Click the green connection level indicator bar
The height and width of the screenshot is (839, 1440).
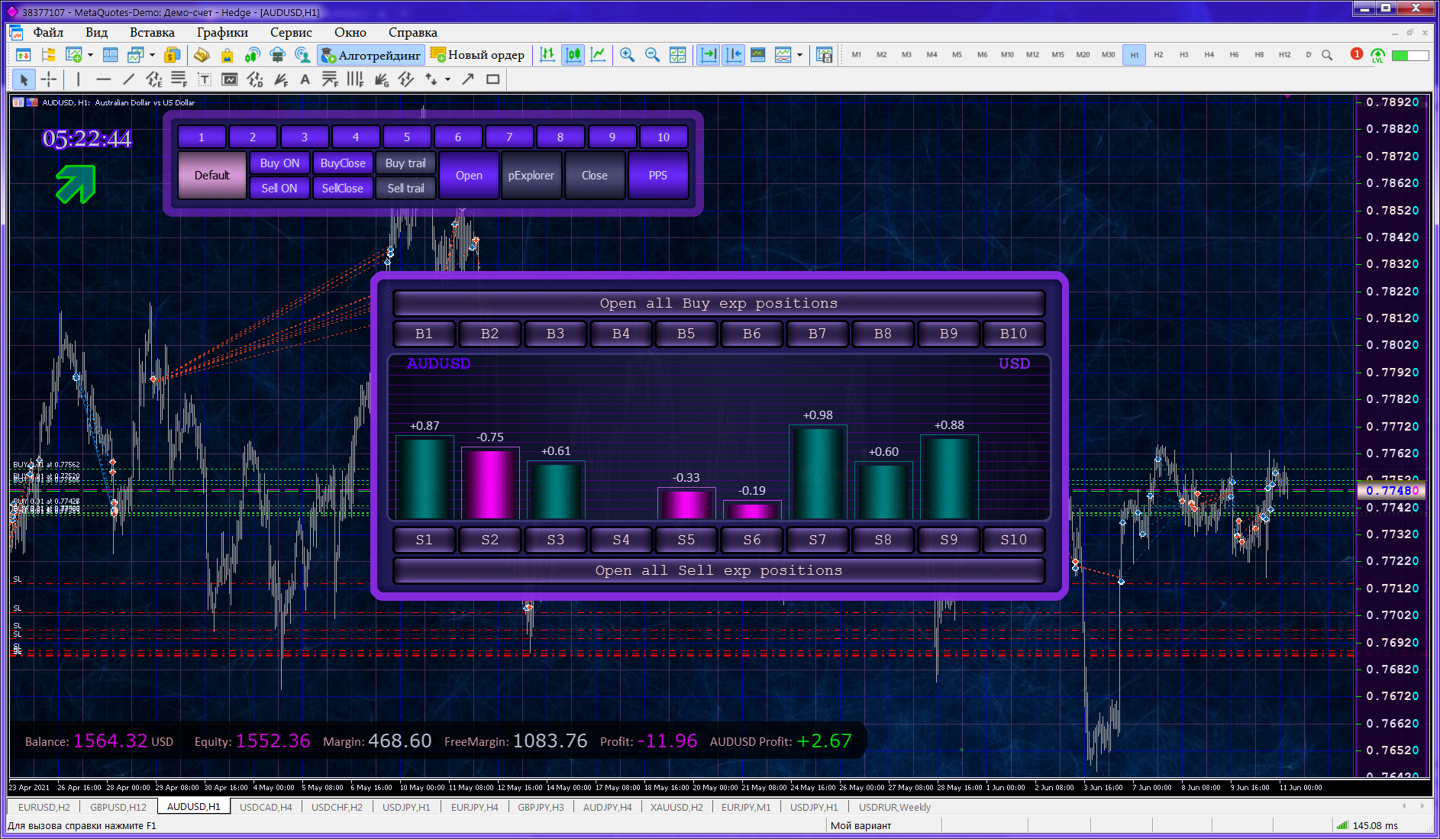1410,55
